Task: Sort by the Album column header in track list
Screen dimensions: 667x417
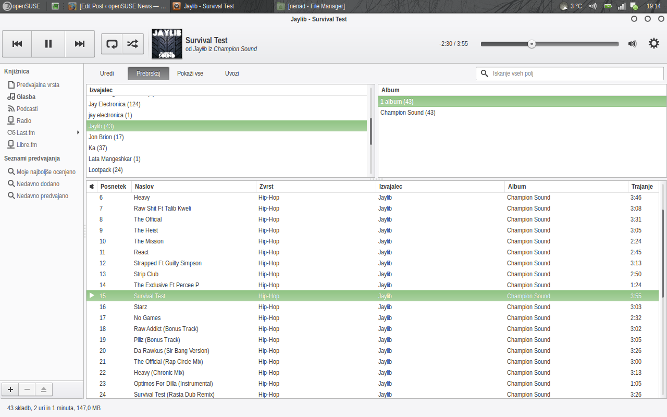Action: [566, 187]
